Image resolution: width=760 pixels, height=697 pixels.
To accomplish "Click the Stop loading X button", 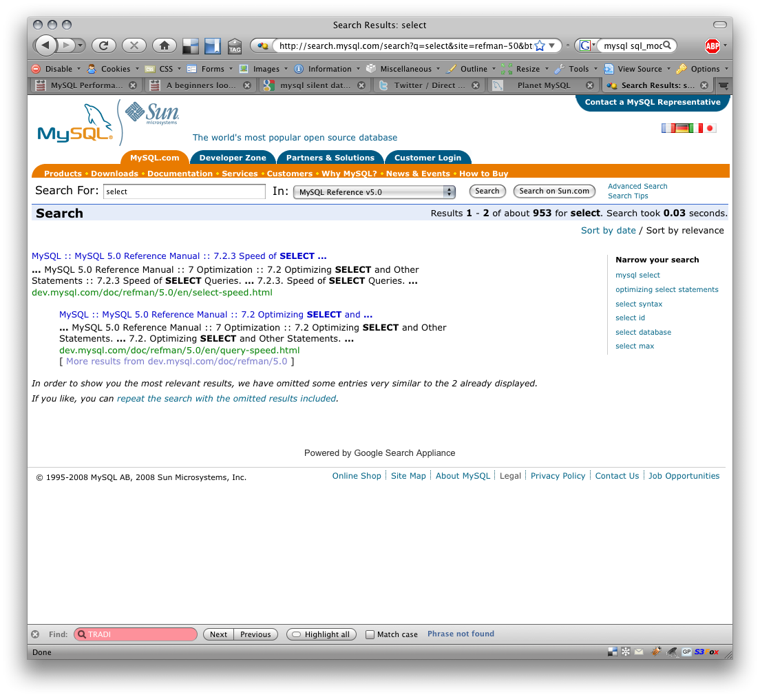I will (134, 45).
